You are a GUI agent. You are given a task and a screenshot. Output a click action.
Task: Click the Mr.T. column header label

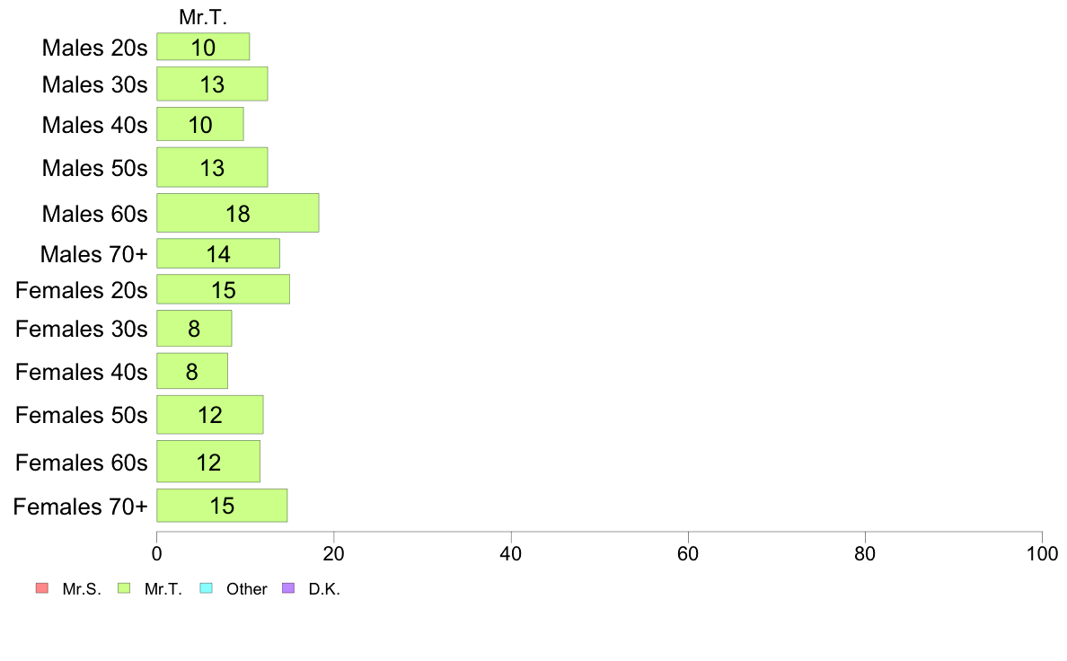[203, 17]
